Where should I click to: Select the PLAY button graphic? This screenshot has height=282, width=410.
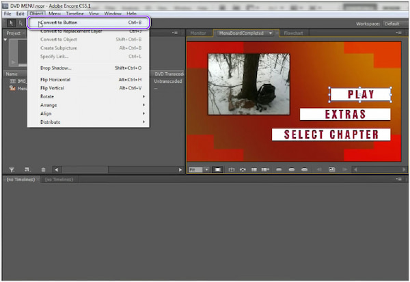[x=360, y=94]
